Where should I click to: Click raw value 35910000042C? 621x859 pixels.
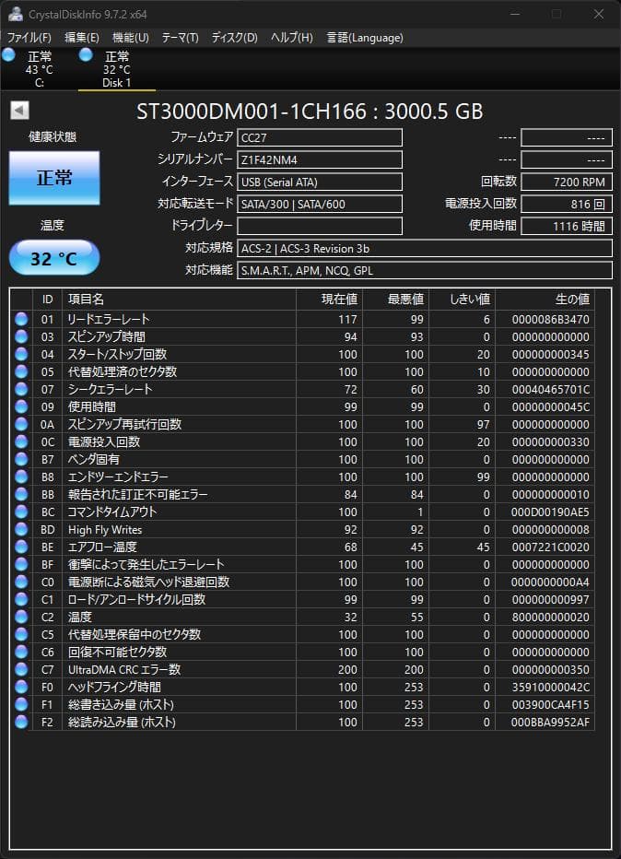550,688
